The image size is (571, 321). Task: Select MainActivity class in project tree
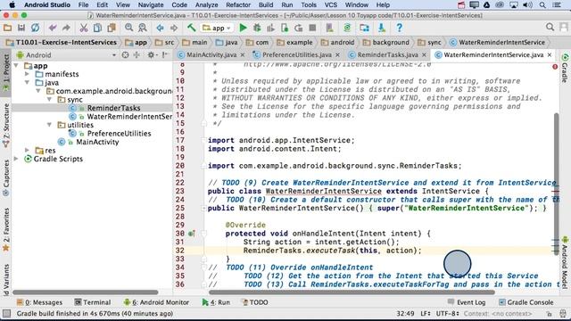tap(97, 142)
